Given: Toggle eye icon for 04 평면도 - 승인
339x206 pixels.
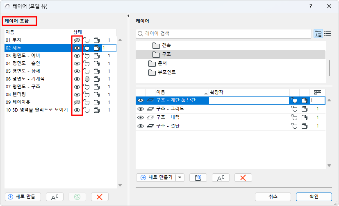Looking at the screenshot, I should (77, 63).
